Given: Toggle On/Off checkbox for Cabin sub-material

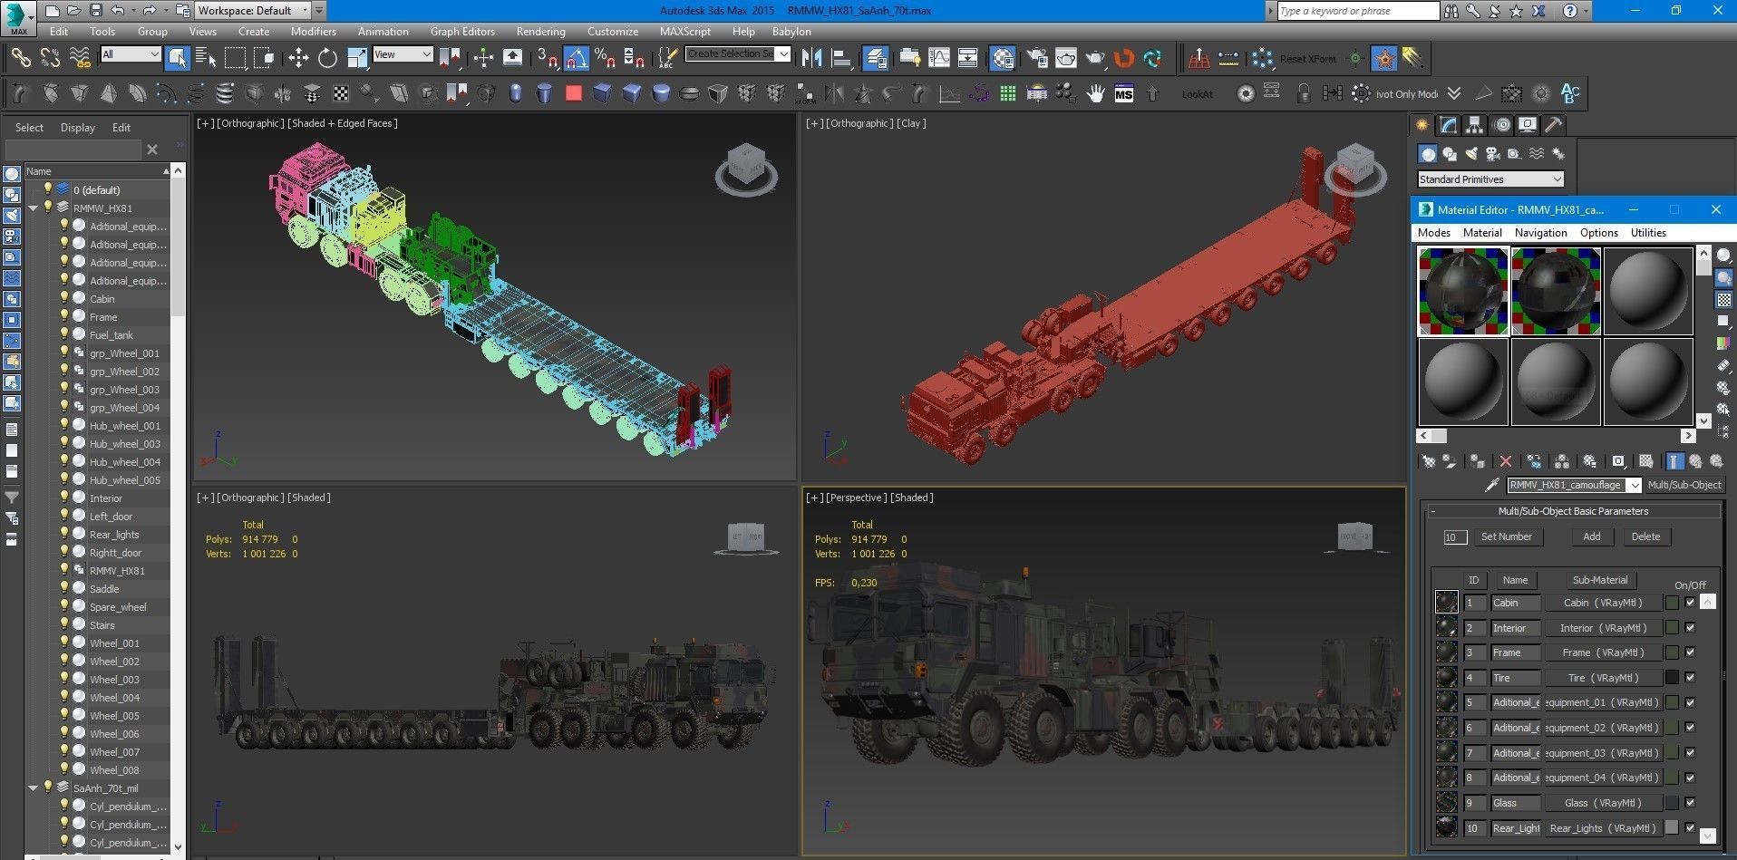Looking at the screenshot, I should click(1690, 603).
